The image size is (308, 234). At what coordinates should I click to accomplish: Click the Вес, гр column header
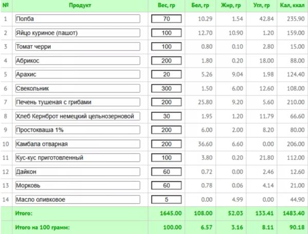click(x=166, y=6)
